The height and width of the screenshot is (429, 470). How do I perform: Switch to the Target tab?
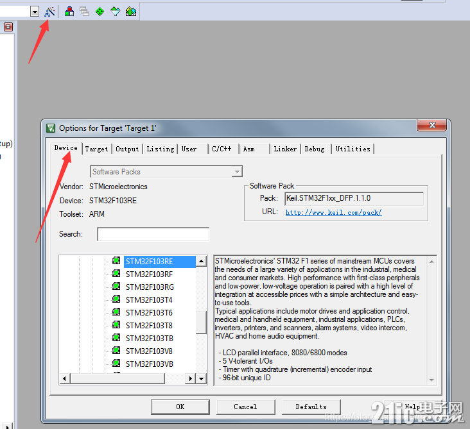pyautogui.click(x=96, y=149)
